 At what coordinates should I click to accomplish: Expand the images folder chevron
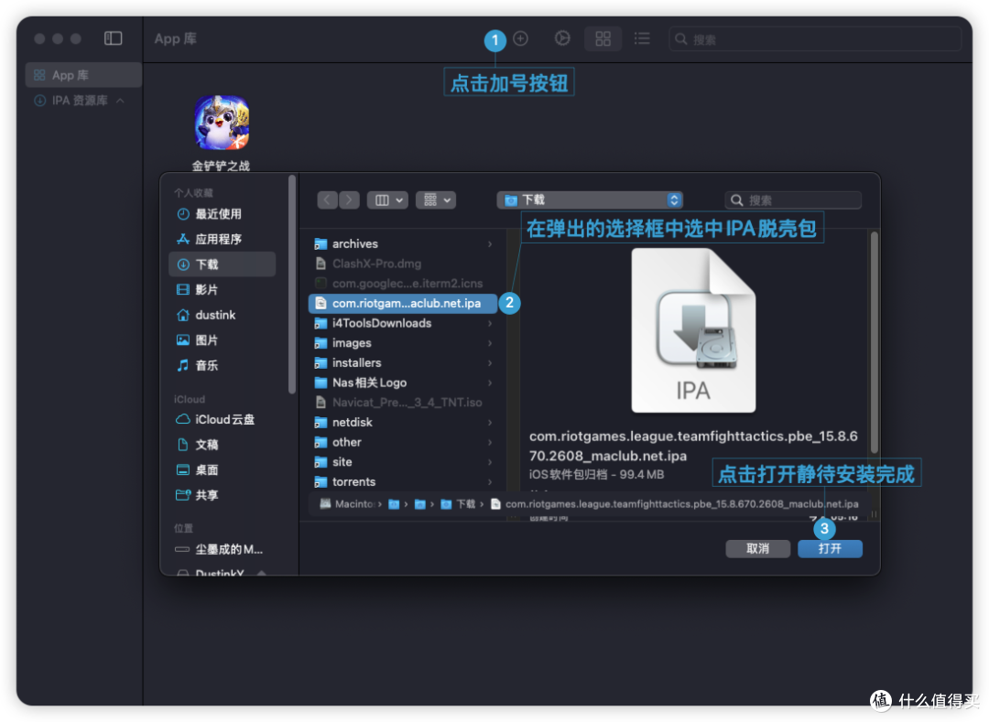pyautogui.click(x=490, y=343)
